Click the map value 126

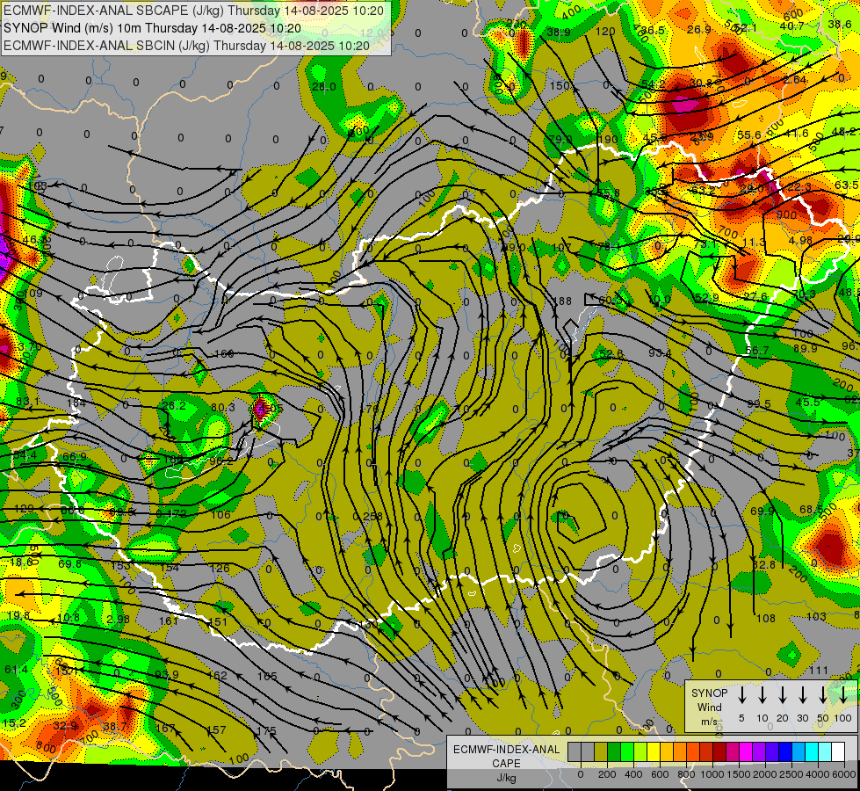pos(220,568)
